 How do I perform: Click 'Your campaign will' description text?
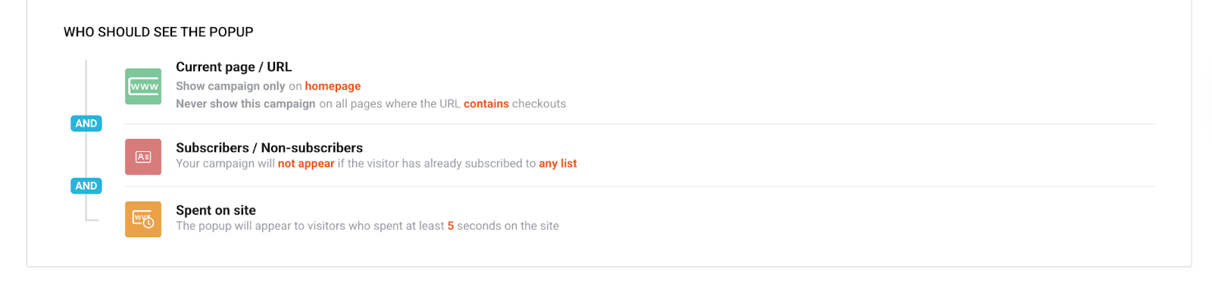point(225,163)
